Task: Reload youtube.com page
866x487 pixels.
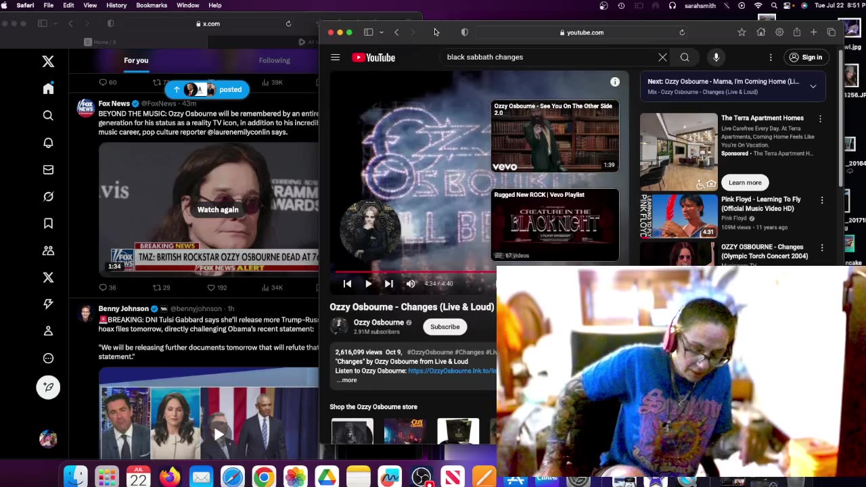Action: click(682, 32)
